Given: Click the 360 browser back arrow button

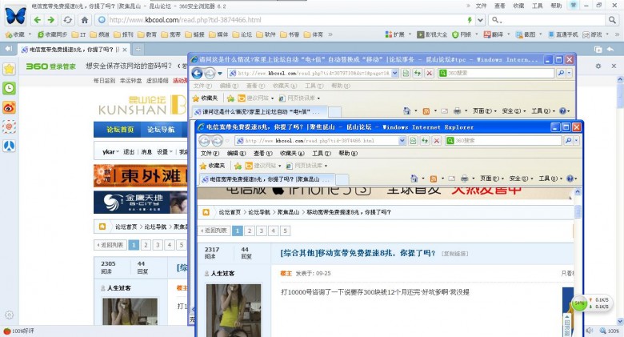Looking at the screenshot, I should point(39,19).
